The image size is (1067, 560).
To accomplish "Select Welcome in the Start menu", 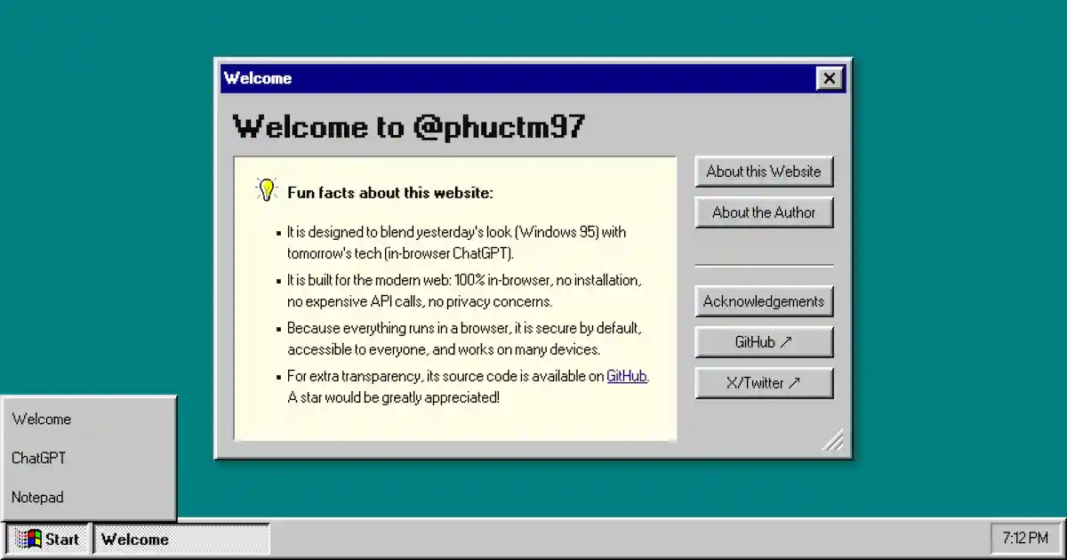I will click(x=41, y=419).
